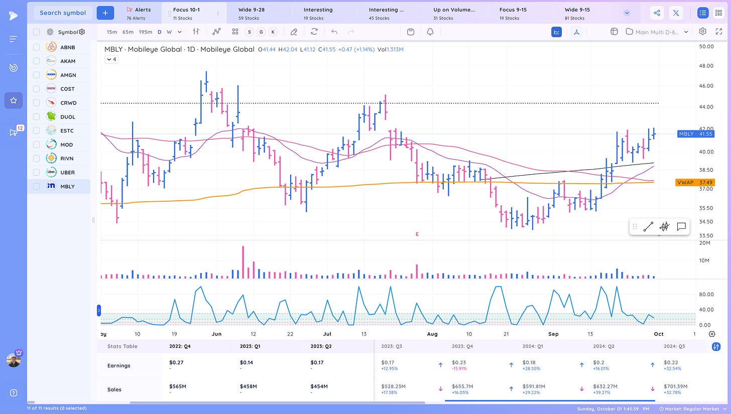Select the 15m timeframe
The width and height of the screenshot is (731, 414).
(x=112, y=32)
